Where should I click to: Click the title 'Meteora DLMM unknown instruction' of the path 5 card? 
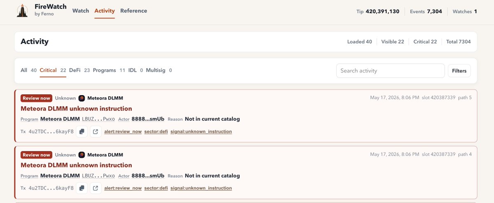pyautogui.click(x=76, y=109)
